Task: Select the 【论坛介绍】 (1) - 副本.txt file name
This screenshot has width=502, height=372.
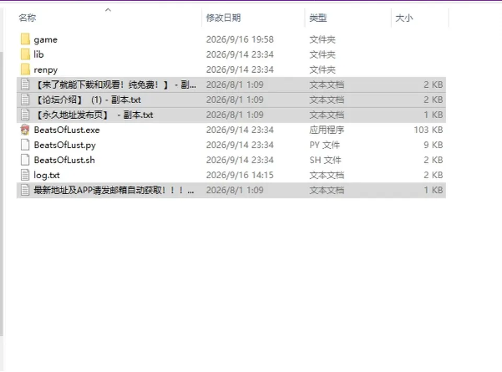Action: (x=87, y=100)
